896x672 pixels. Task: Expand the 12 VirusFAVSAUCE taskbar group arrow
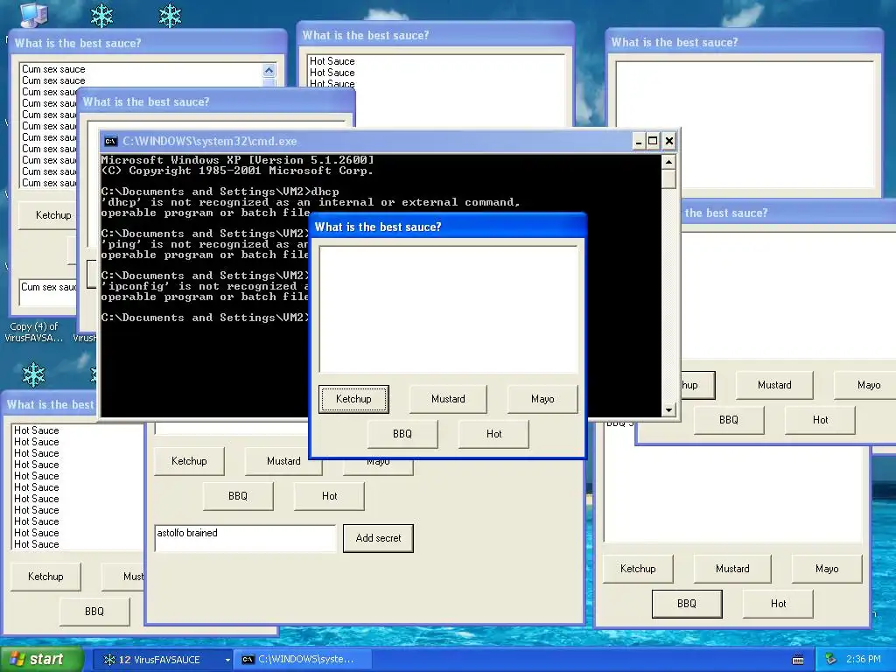coord(227,660)
